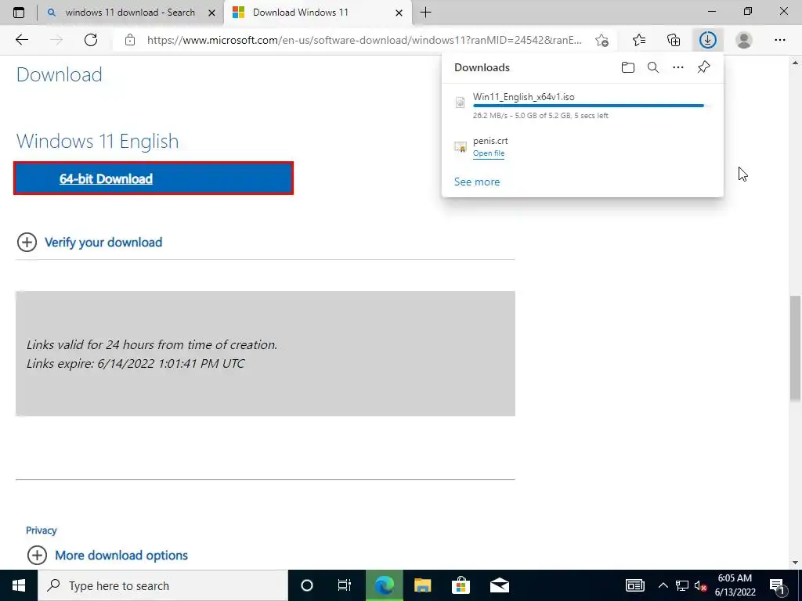Click the Windows 11 English heading
Viewport: 802px width, 601px height.
click(97, 141)
